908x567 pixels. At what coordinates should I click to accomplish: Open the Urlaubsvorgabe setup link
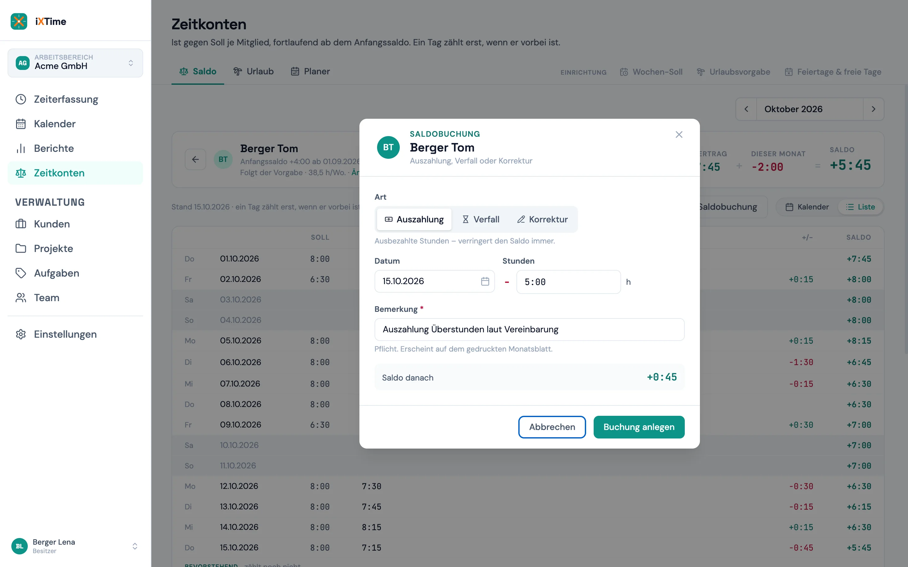point(734,72)
